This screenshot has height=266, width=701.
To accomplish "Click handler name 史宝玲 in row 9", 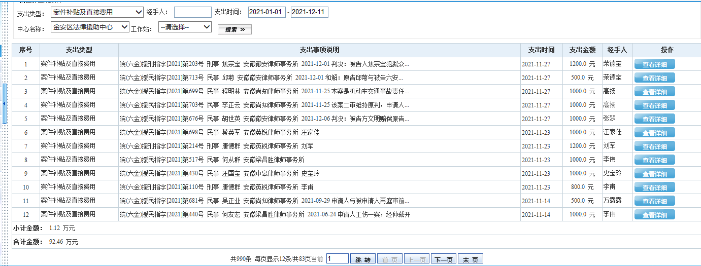I will pyautogui.click(x=612, y=173).
